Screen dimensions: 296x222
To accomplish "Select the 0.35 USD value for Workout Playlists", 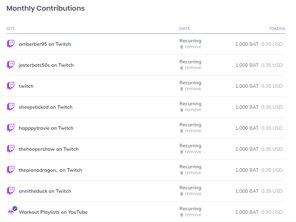I will point(272,212).
